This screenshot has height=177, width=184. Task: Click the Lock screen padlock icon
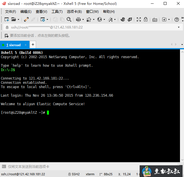tap(146, 19)
